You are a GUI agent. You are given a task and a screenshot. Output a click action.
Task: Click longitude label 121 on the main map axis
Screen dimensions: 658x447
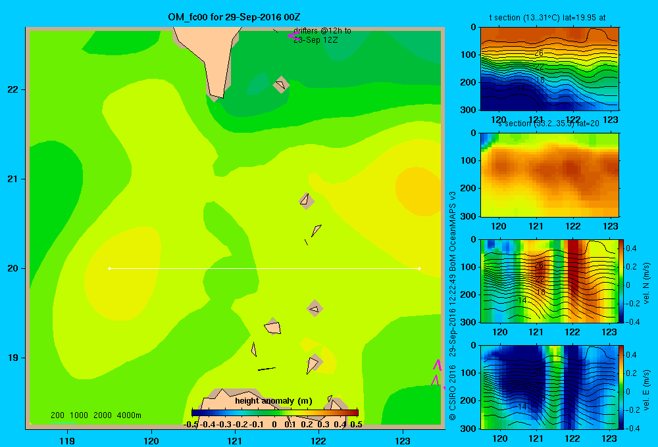(235, 440)
